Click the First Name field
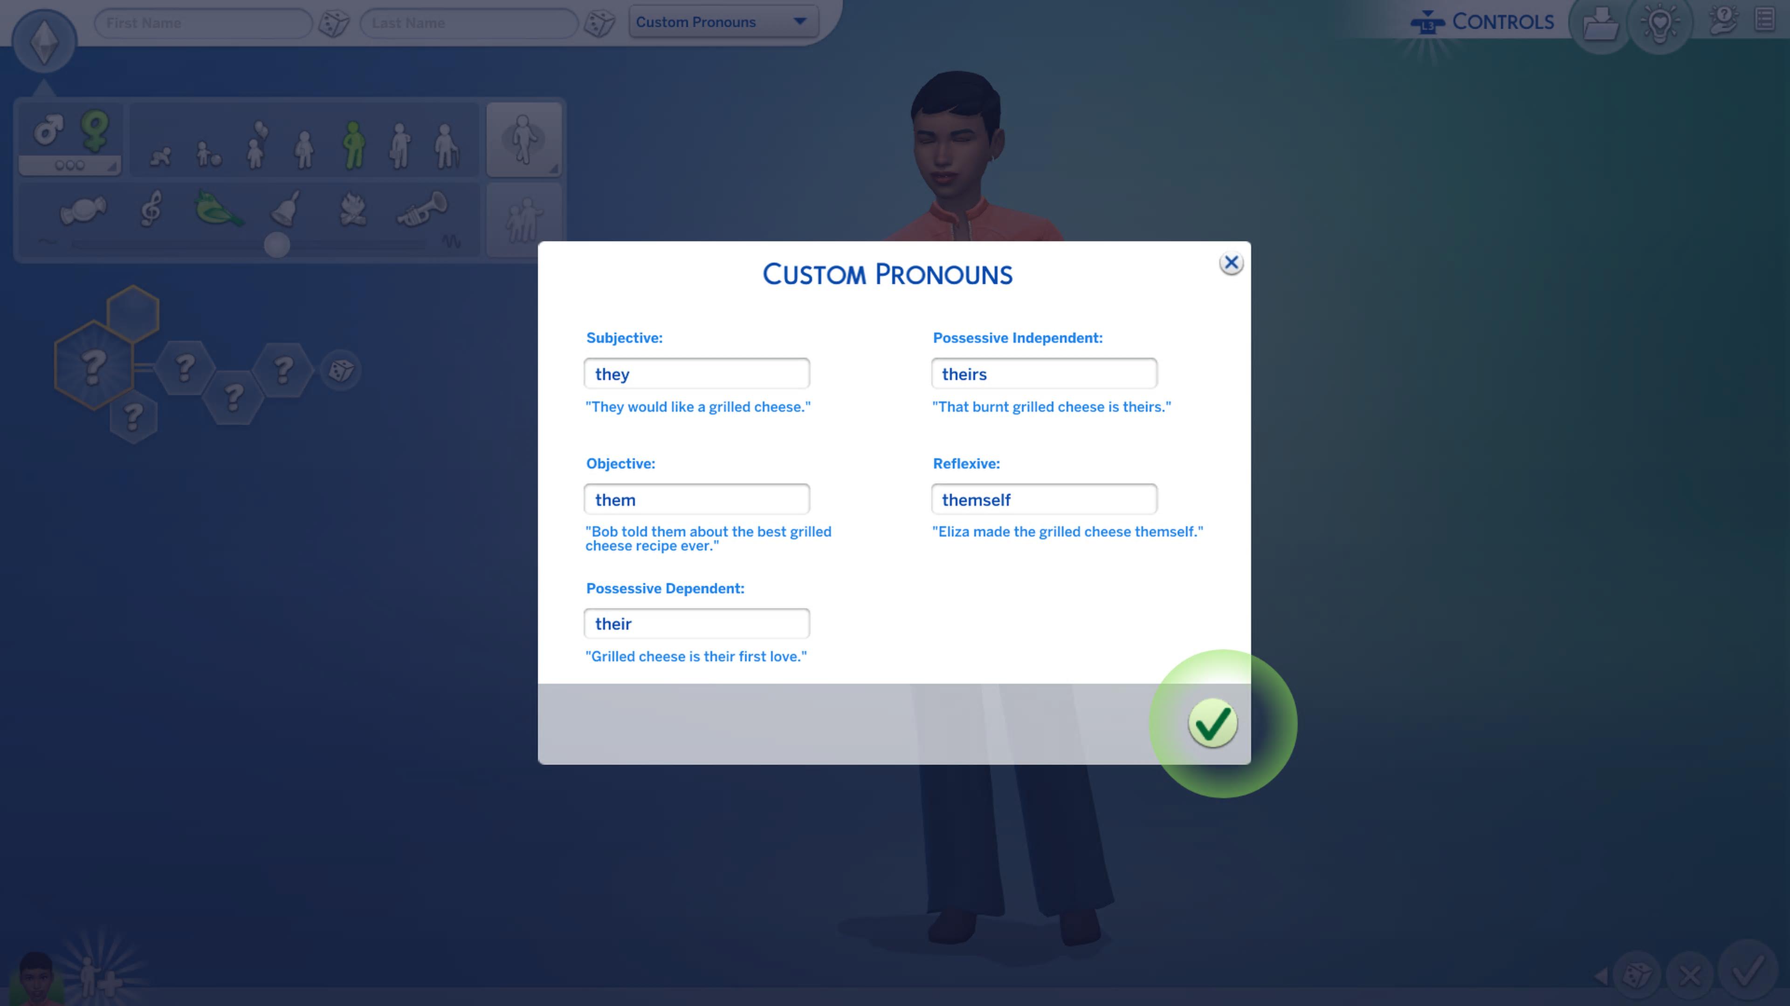Viewport: 1790px width, 1006px height. 203,23
